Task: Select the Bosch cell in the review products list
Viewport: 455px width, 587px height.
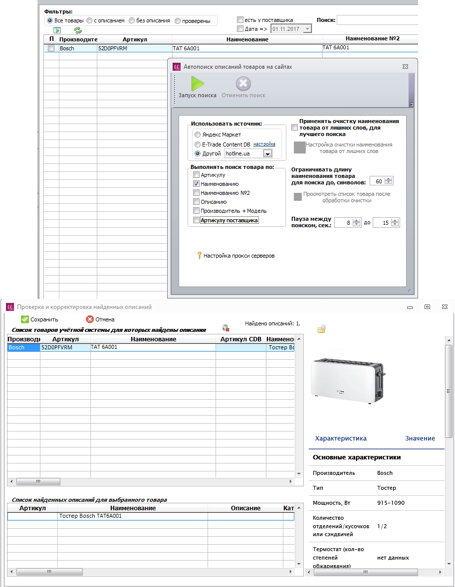Action: tap(23, 347)
